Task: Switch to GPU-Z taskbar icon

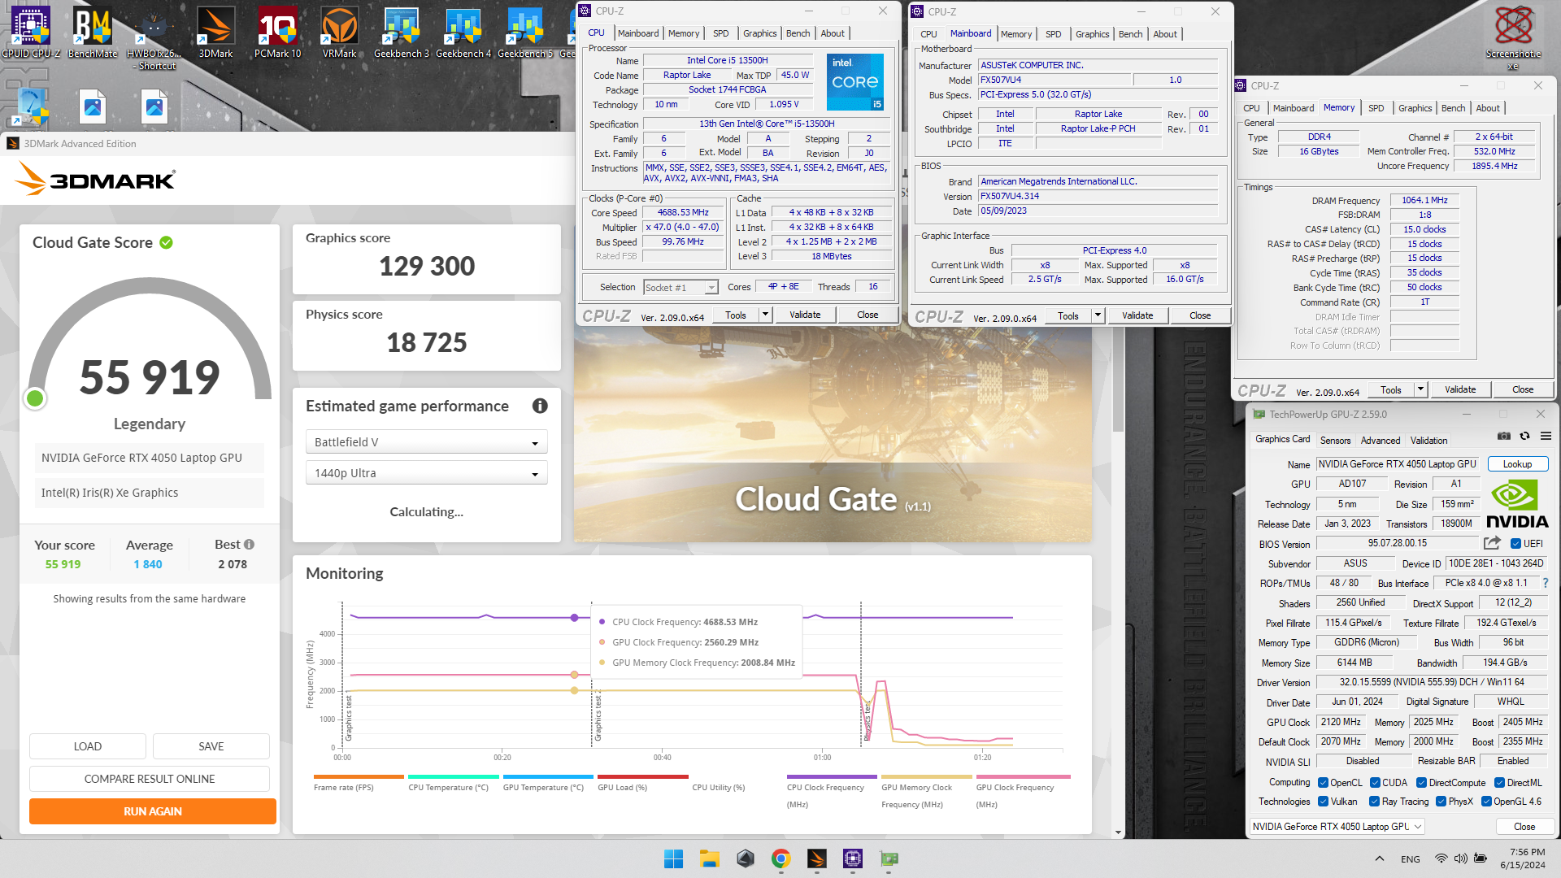Action: (889, 858)
